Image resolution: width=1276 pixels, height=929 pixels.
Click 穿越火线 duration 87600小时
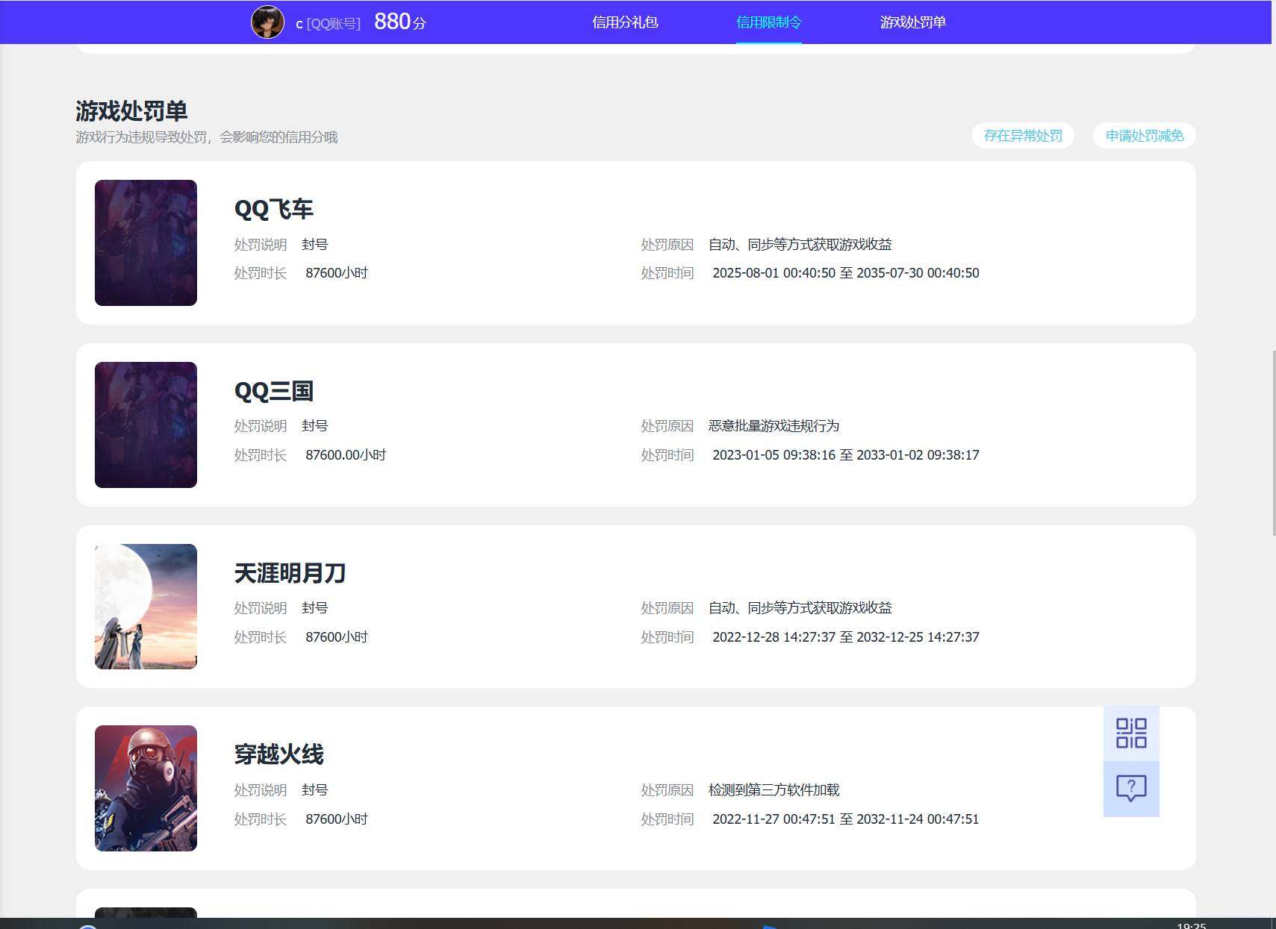point(337,819)
